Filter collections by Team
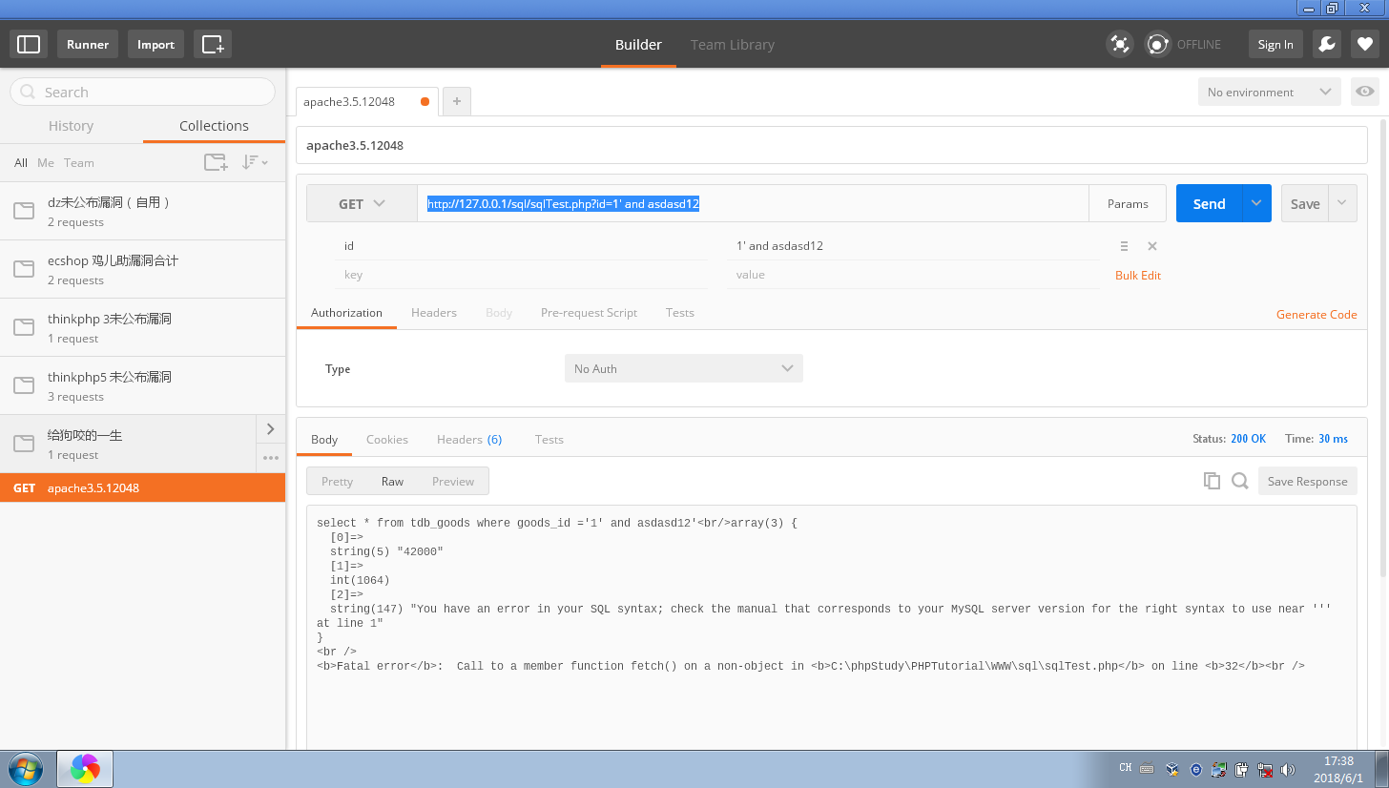The image size is (1389, 788). [79, 162]
